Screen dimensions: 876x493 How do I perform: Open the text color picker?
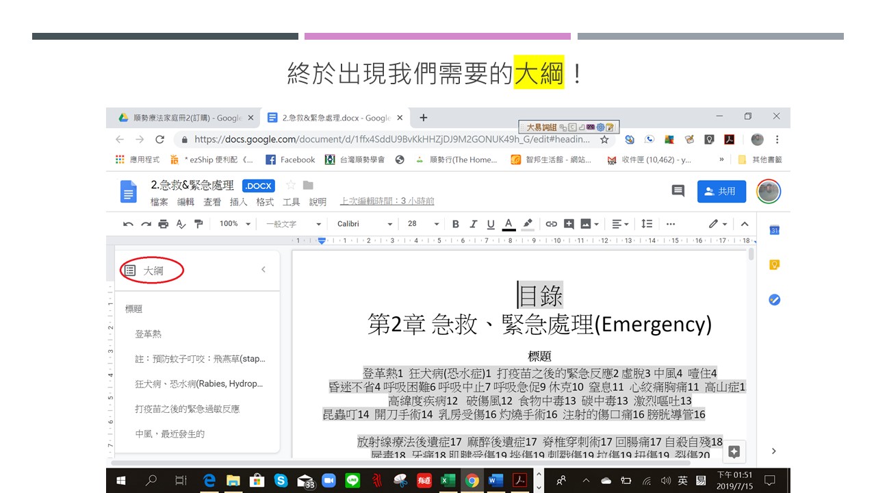click(x=508, y=224)
